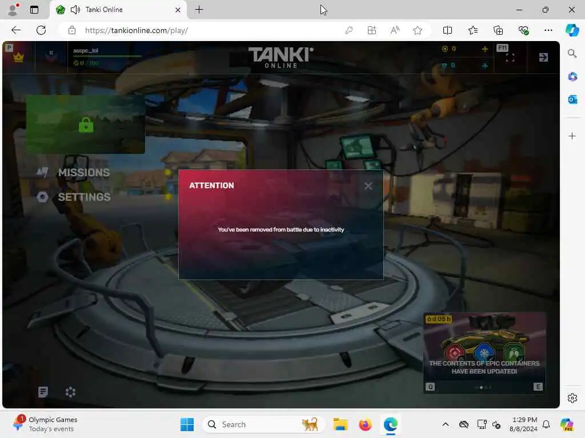Open the tab actions menu icon
This screenshot has height=438, width=585.
click(34, 10)
